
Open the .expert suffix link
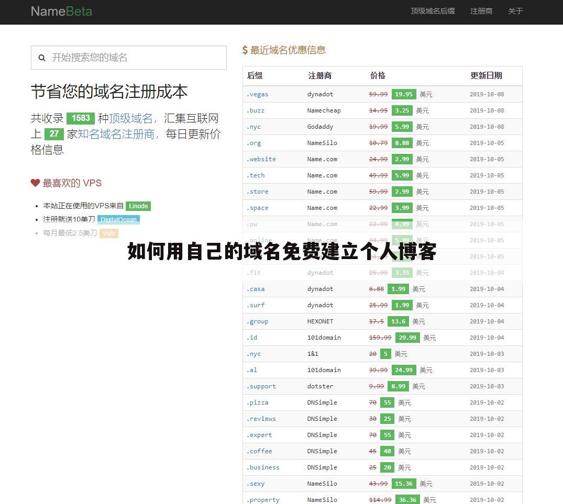pyautogui.click(x=259, y=435)
